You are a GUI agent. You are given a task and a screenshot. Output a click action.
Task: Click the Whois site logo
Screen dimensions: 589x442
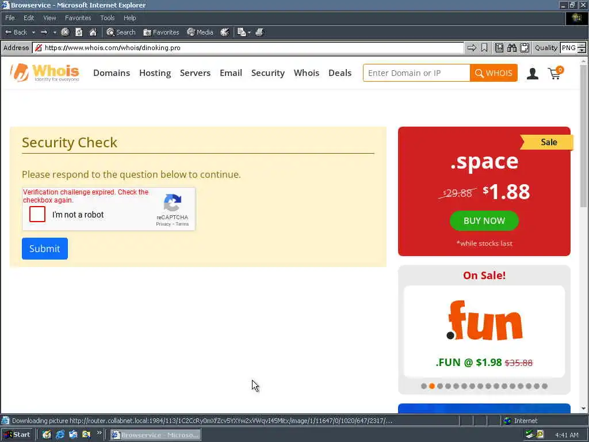[x=45, y=73]
